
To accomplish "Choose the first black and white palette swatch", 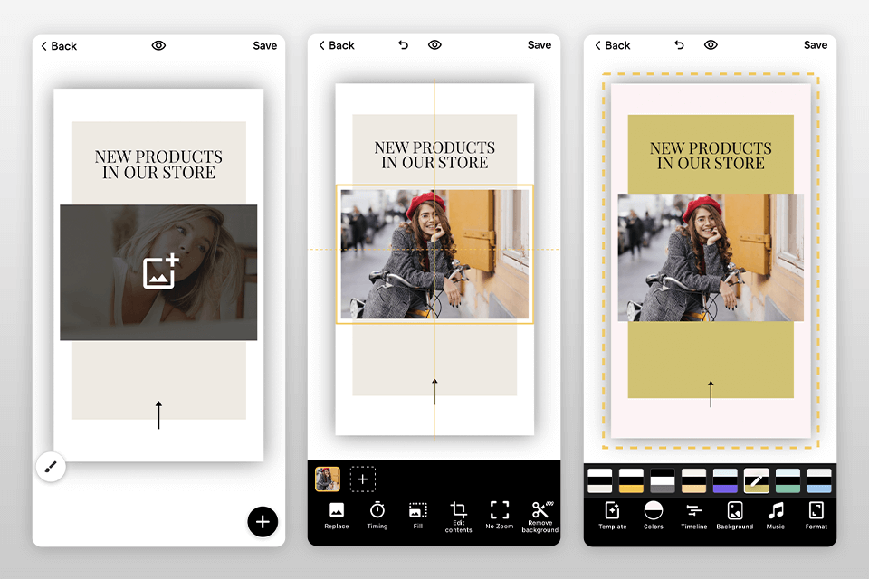I will pyautogui.click(x=599, y=480).
